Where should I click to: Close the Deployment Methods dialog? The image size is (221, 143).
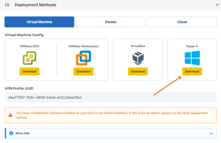coord(217,5)
